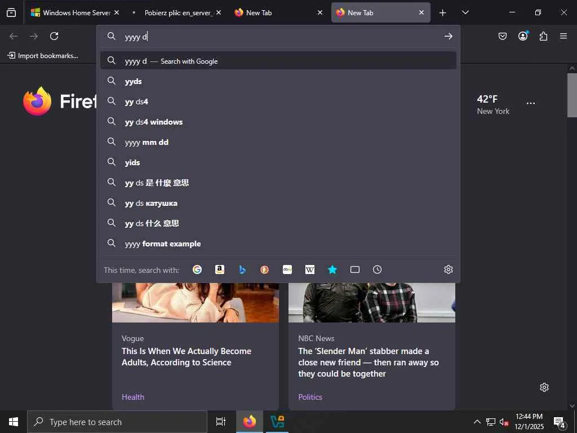
Task: Open the Firefox taskbar icon
Action: [x=250, y=422]
